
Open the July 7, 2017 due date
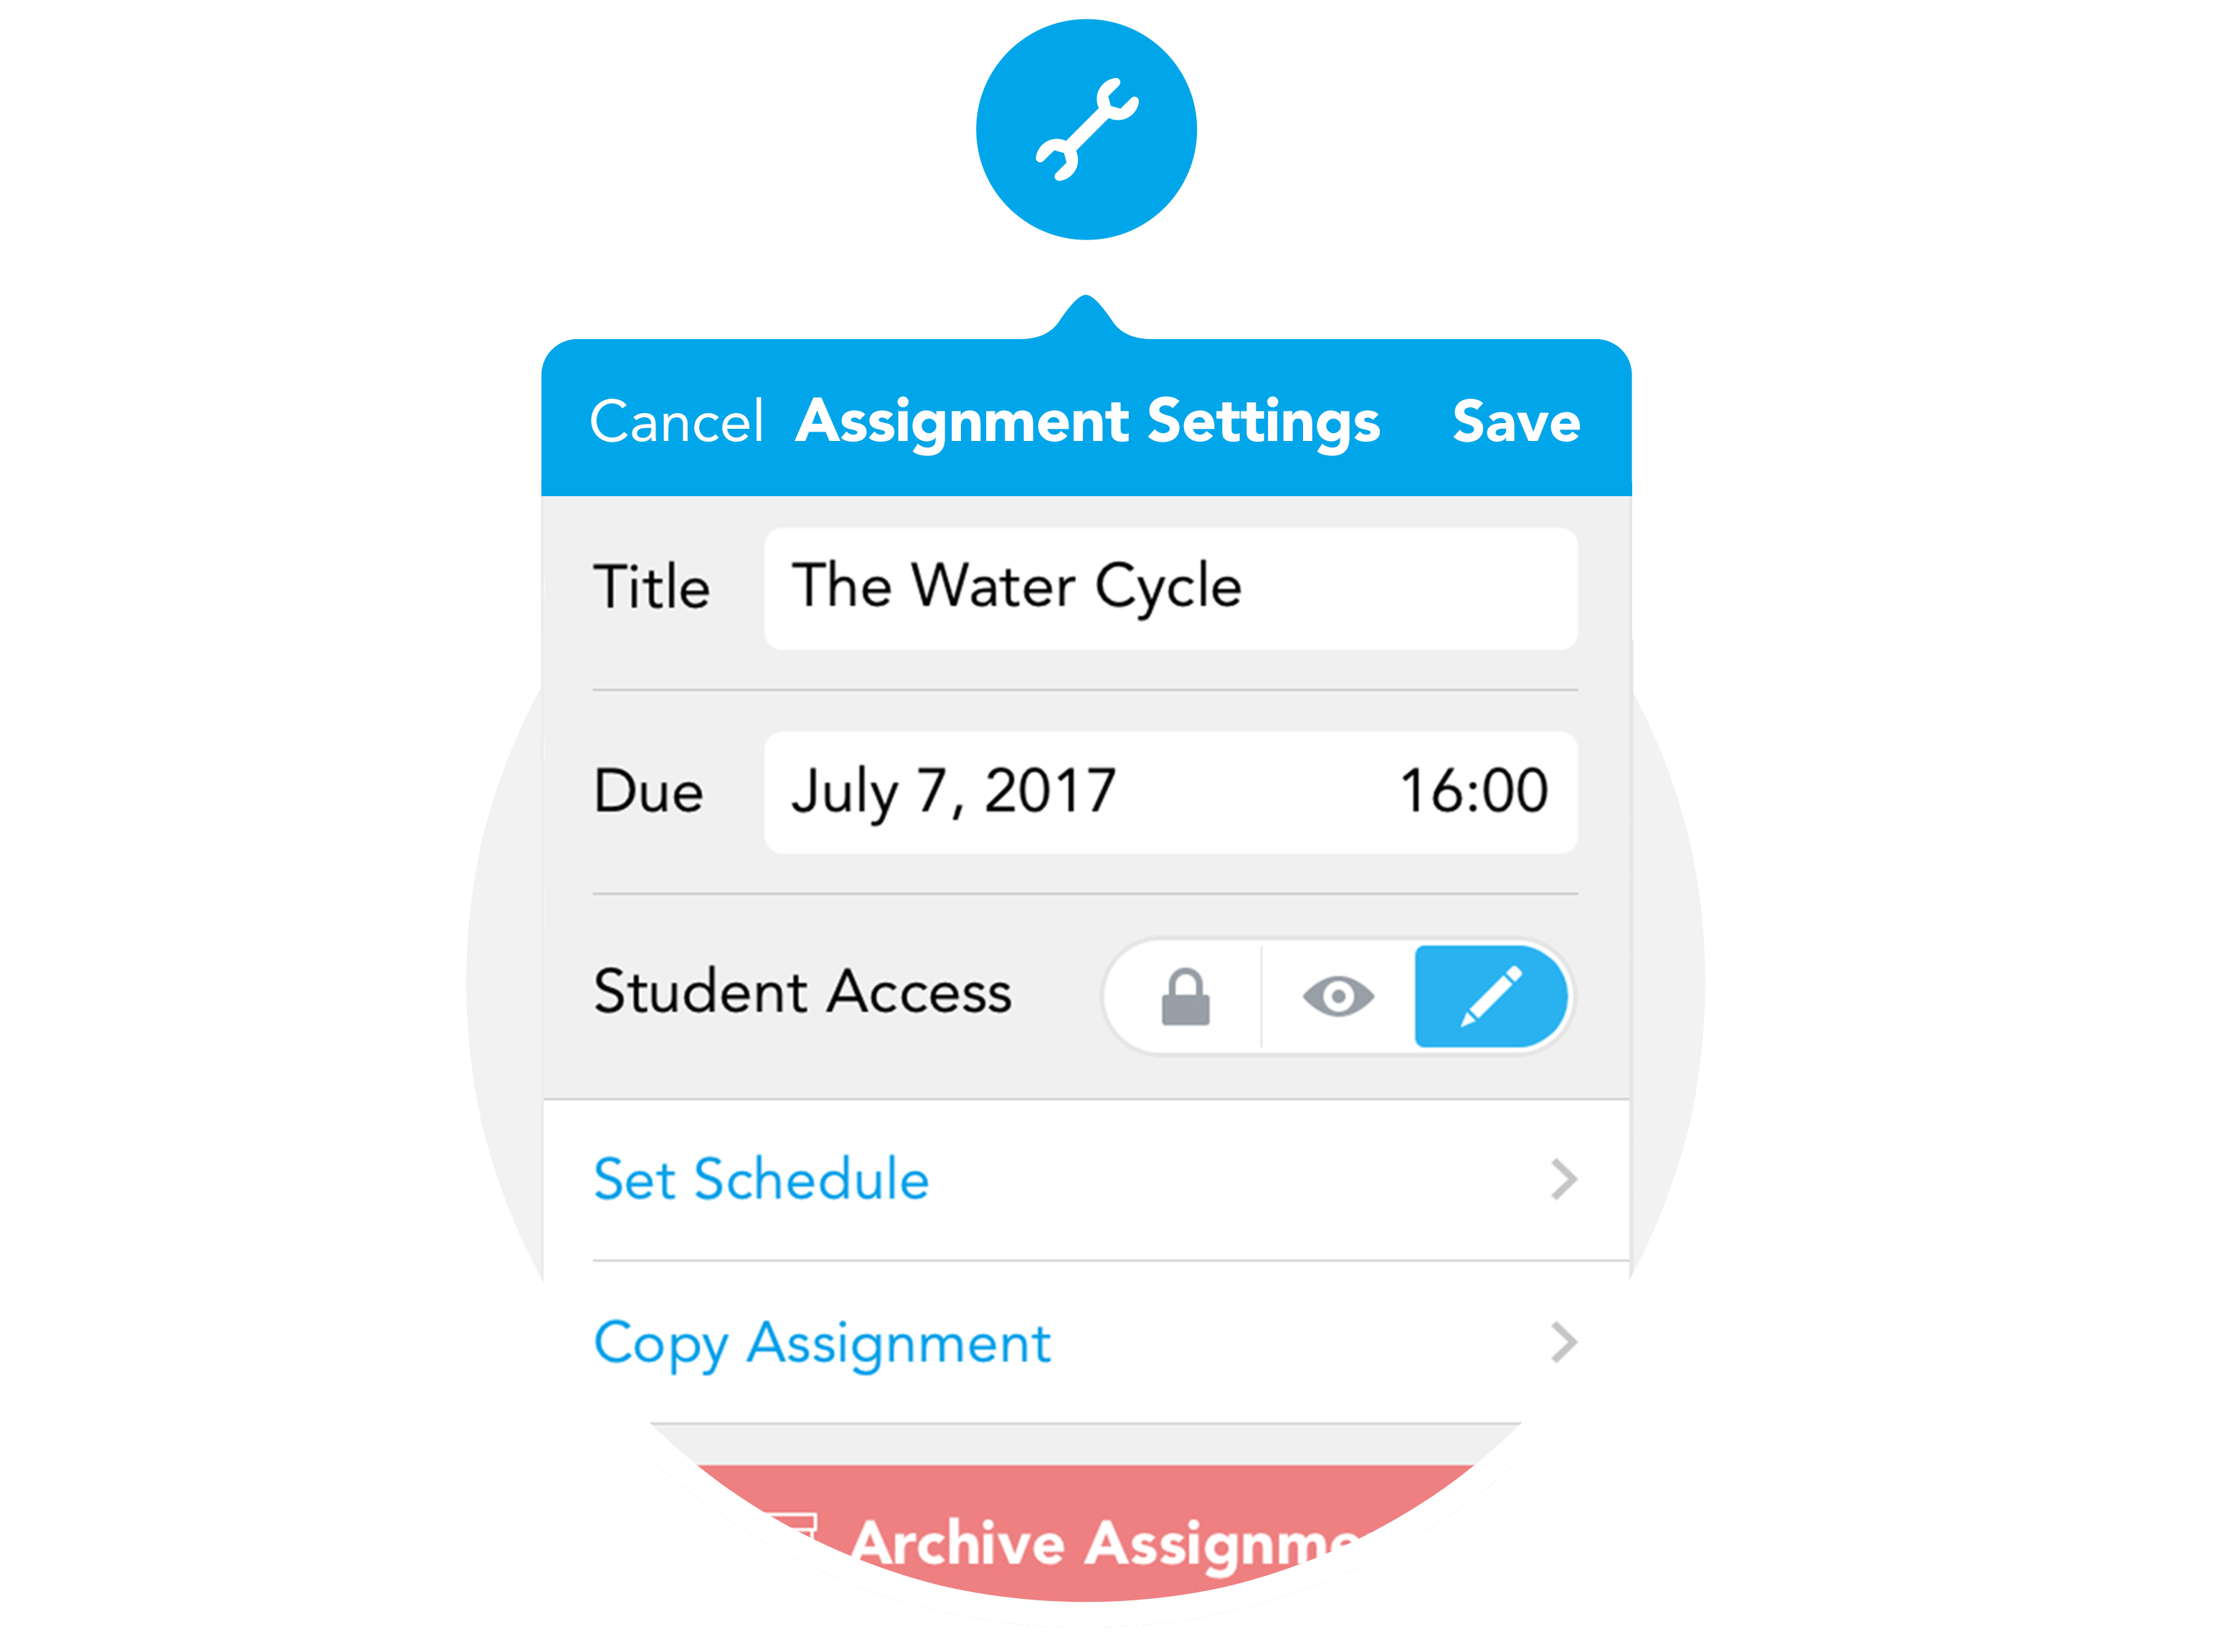(953, 792)
